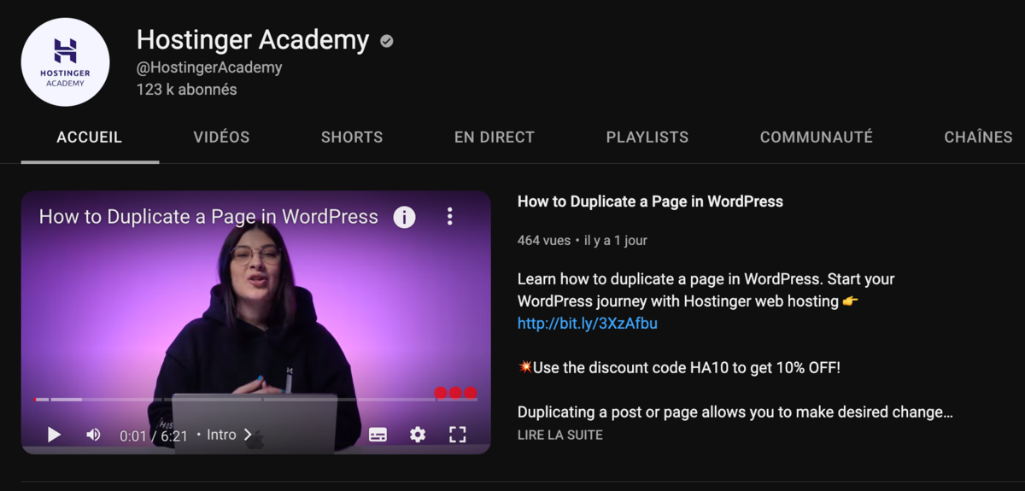Viewport: 1025px width, 491px height.
Task: Click the 464 vues view count
Action: pyautogui.click(x=544, y=241)
